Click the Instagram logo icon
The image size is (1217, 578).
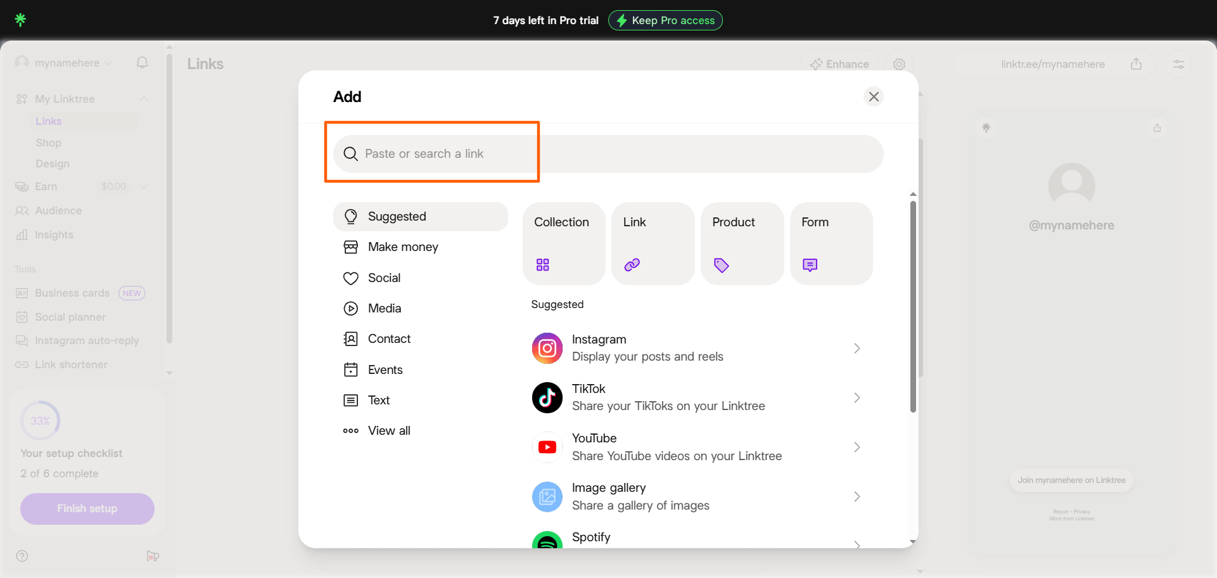pos(547,349)
